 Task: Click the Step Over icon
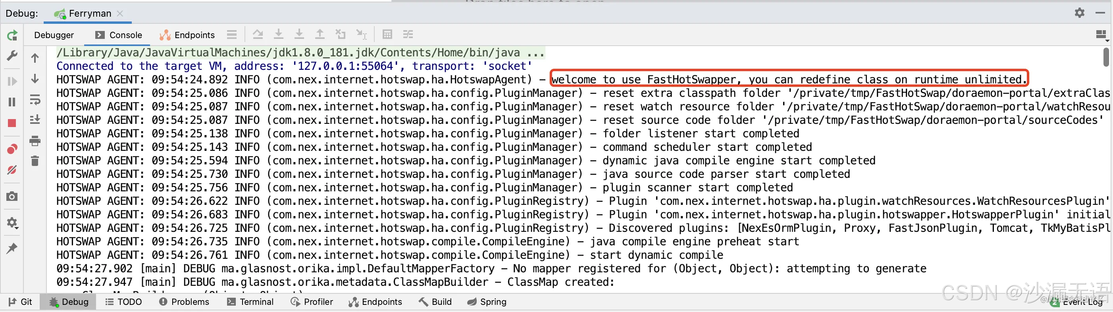pyautogui.click(x=279, y=34)
